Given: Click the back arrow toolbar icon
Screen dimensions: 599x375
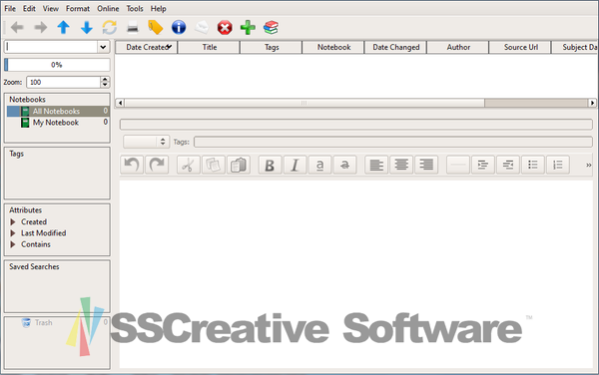Looking at the screenshot, I should (x=17, y=28).
